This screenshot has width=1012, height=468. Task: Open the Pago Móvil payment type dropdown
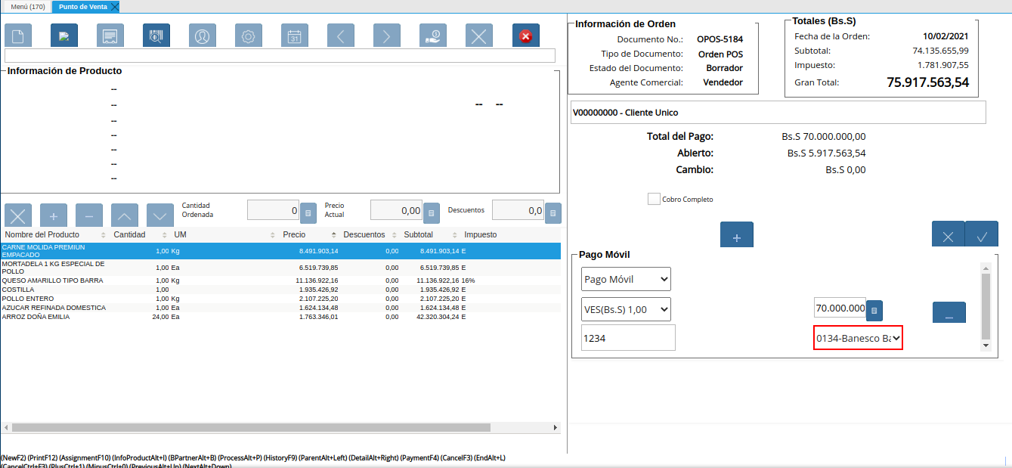[x=626, y=279]
